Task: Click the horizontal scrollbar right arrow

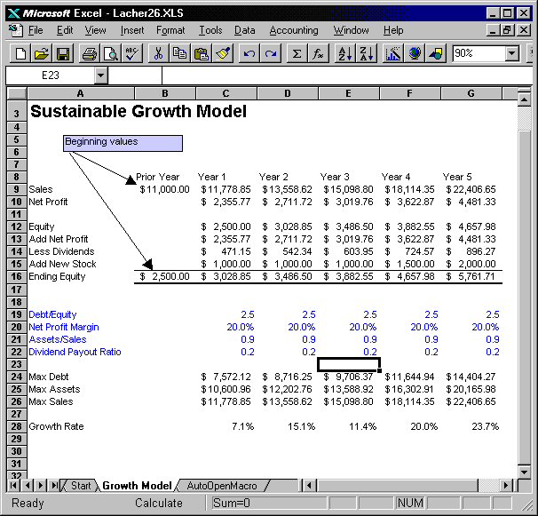Action: (506, 486)
